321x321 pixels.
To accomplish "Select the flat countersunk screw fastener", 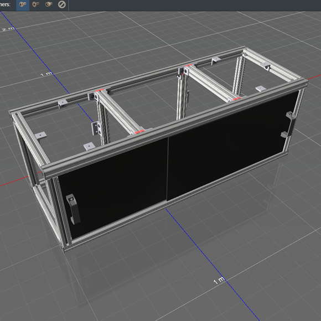I will pyautogui.click(x=35, y=4).
